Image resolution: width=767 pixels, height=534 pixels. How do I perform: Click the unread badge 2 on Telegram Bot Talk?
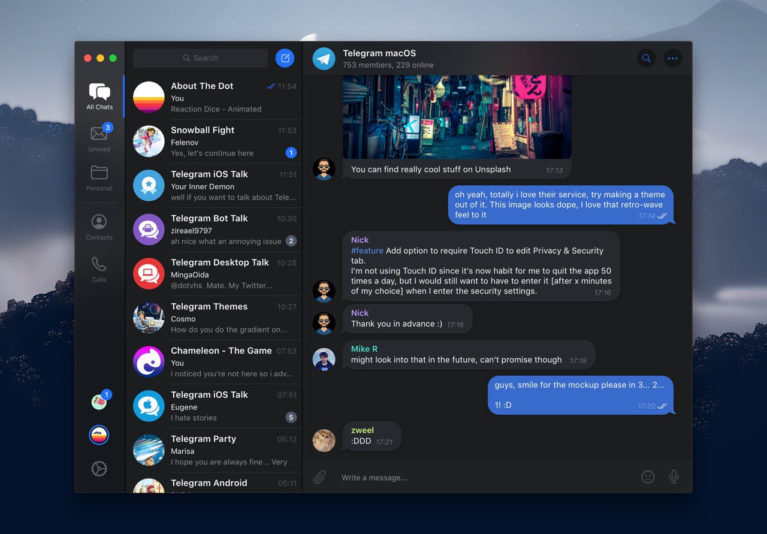coord(291,241)
